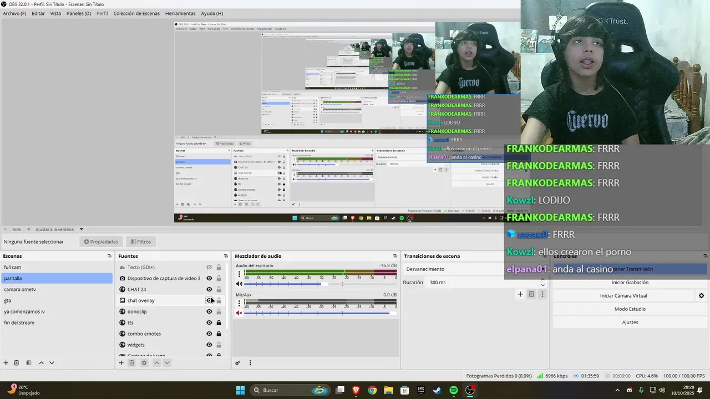Image resolution: width=710 pixels, height=399 pixels.
Task: Hide widgets source
Action: click(x=209, y=345)
